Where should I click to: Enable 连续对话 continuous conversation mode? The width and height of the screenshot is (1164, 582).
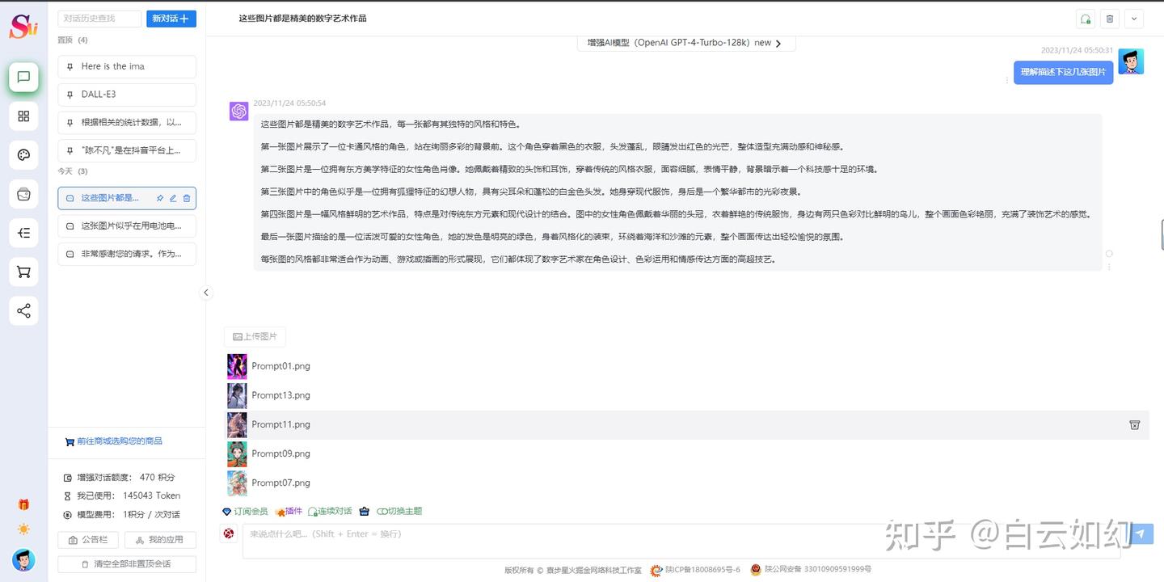pos(329,511)
